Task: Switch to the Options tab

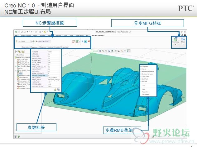Action: coord(50,47)
